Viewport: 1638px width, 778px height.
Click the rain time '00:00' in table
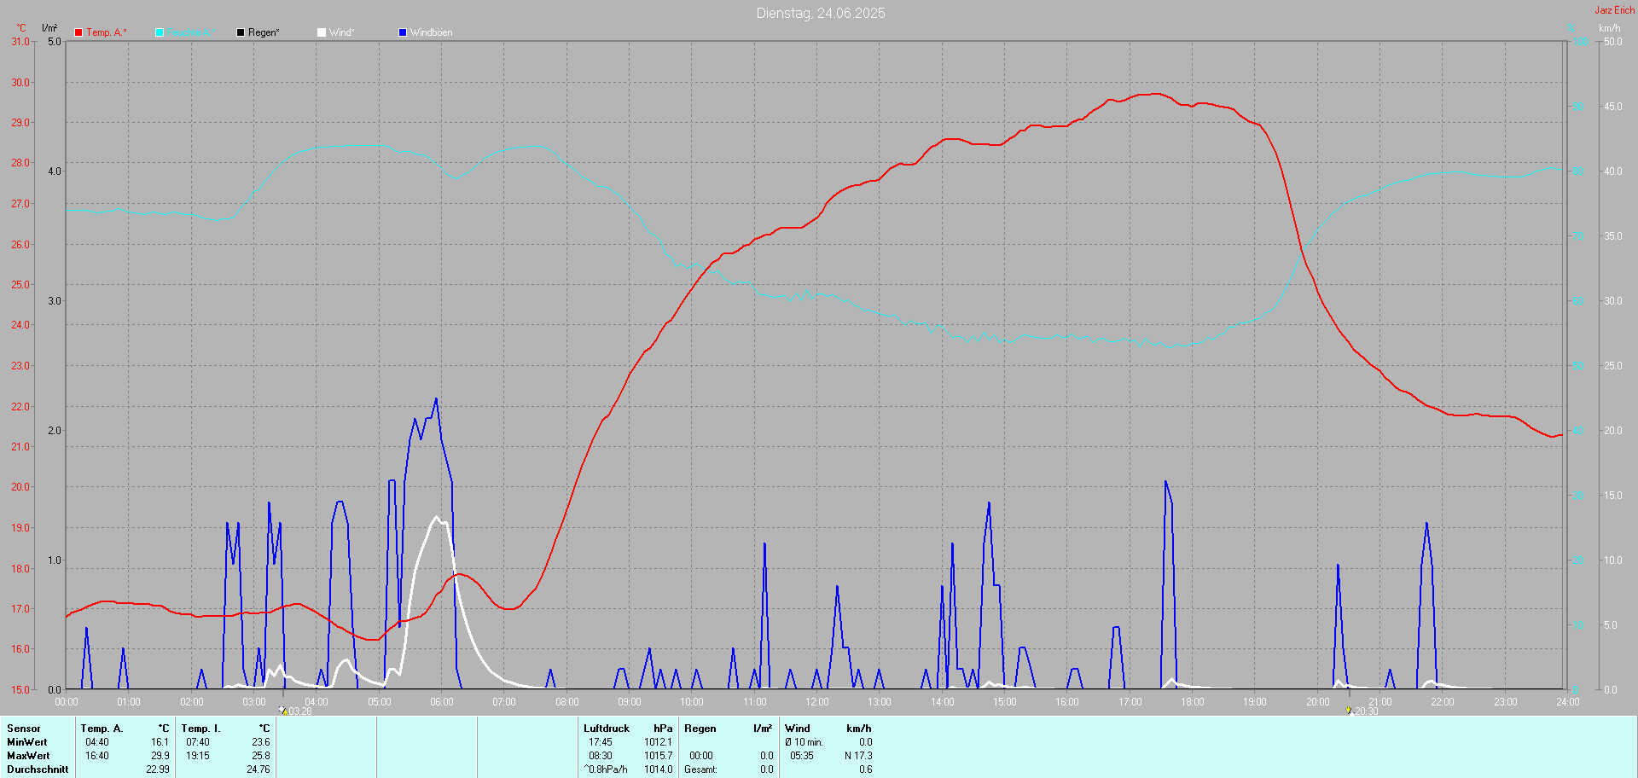pos(701,756)
